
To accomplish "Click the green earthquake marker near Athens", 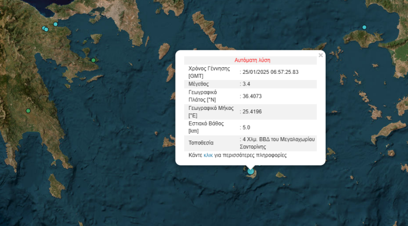I will tap(93, 60).
